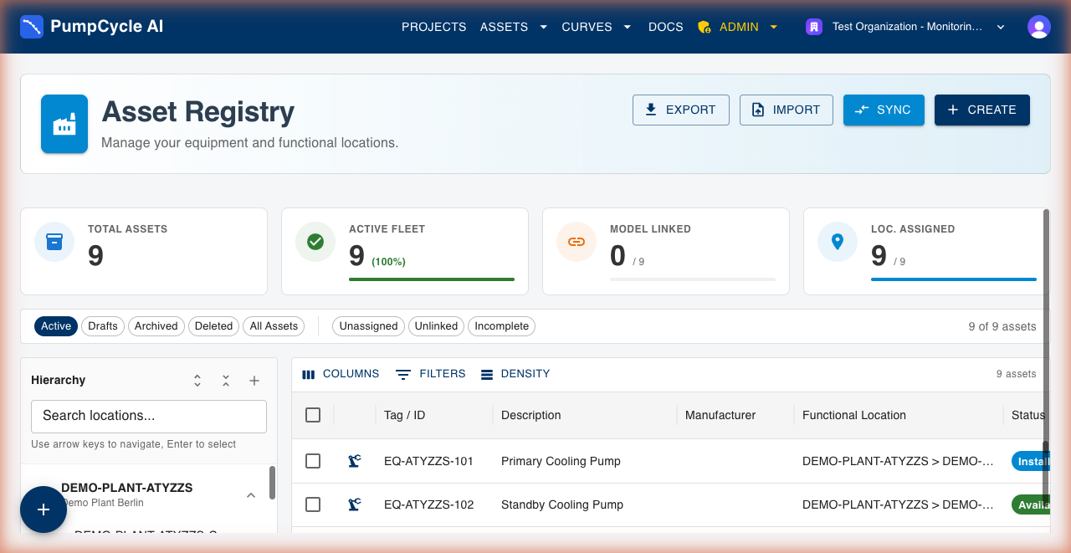
Task: Click the SYNC button
Action: point(884,110)
